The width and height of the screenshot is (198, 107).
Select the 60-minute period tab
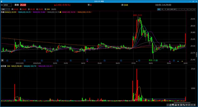pyautogui.click(x=194, y=9)
